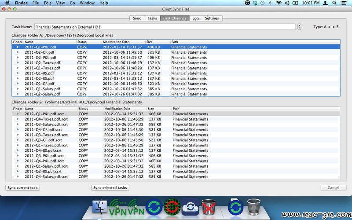Click the 10:01 PM clock
Viewport: 352px width, 220px height.
(x=311, y=3)
